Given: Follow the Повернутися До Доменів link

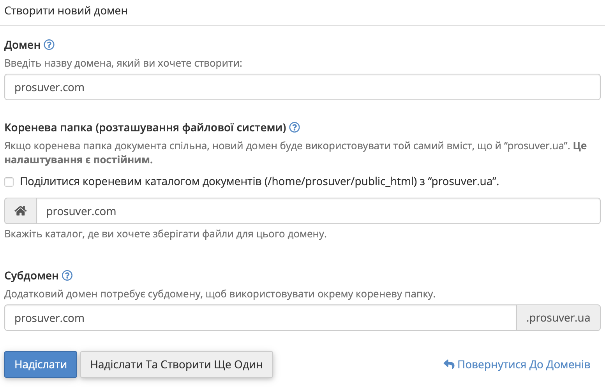Looking at the screenshot, I should click(524, 364).
